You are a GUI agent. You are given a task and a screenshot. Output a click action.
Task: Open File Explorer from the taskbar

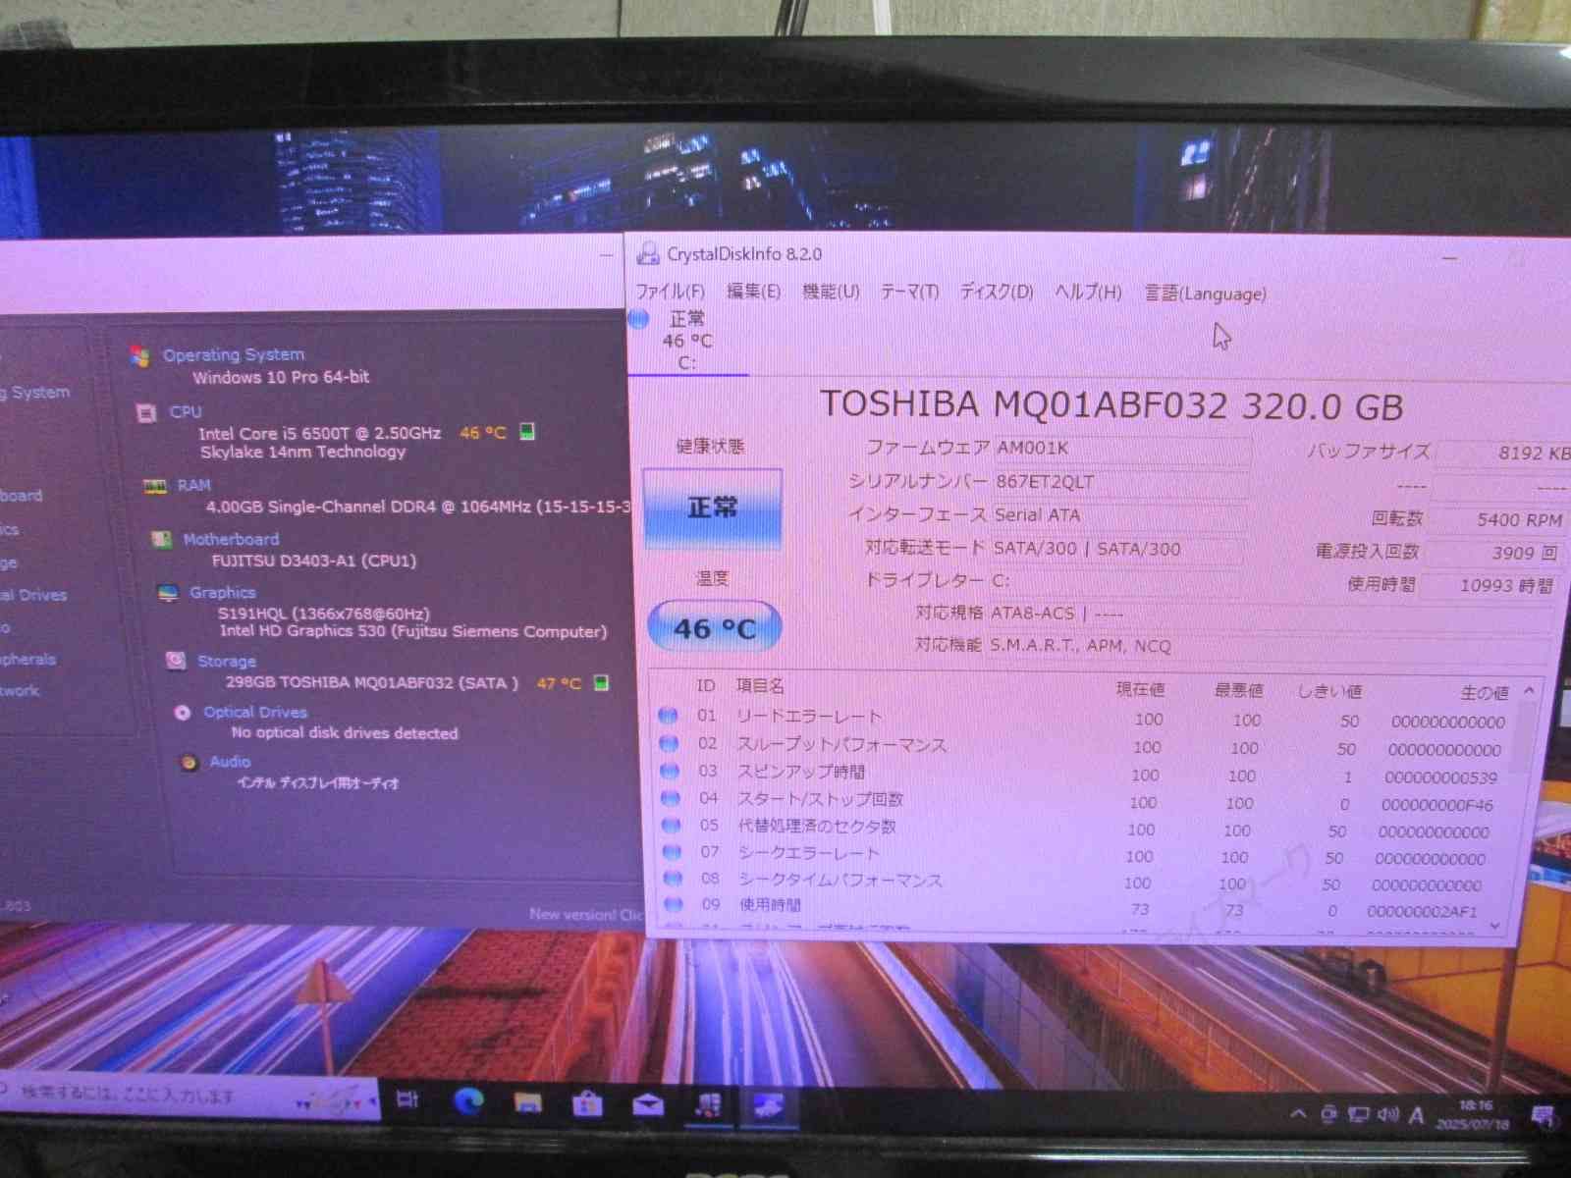[x=528, y=1103]
